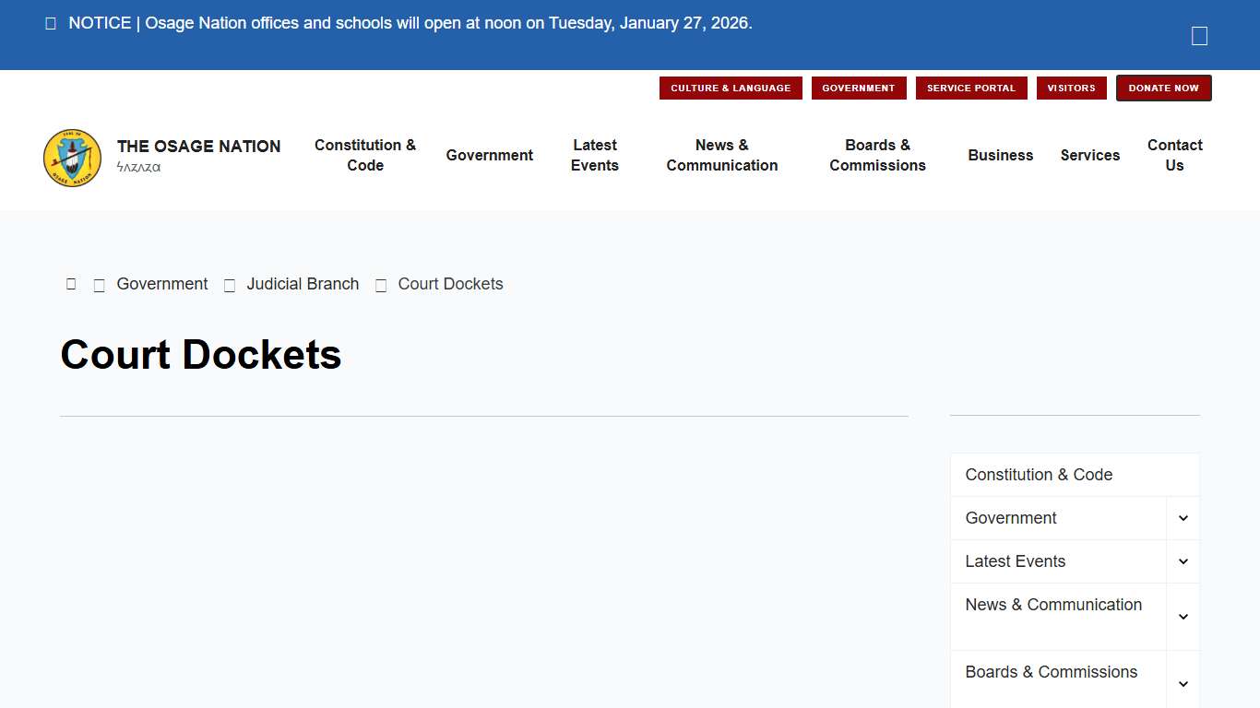1260x708 pixels.
Task: Follow the Judicial Branch breadcrumb link
Action: 303,284
